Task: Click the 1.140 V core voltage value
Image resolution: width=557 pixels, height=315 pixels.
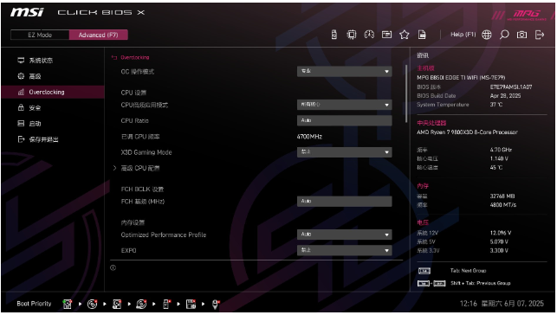Action: 499,158
